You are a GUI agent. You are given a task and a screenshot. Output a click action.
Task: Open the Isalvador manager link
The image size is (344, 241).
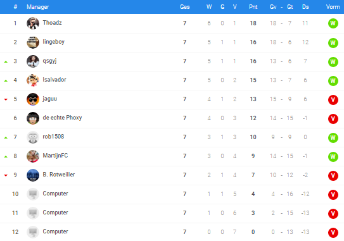pos(54,80)
